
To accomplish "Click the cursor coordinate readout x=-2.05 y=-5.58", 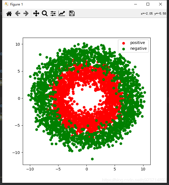I will click(x=153, y=13).
